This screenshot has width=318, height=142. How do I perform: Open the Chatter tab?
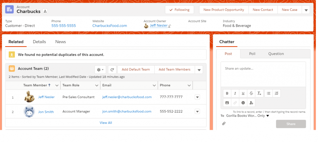[227, 42]
